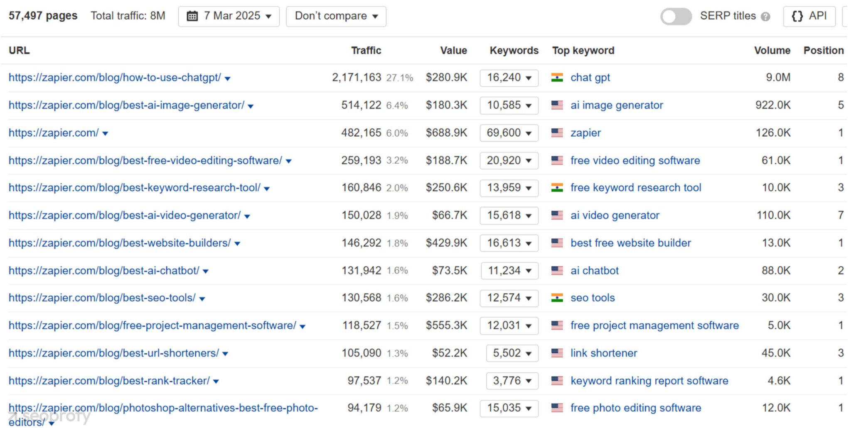The image size is (851, 428).
Task: Open the chat gpt top keyword
Action: pos(590,78)
